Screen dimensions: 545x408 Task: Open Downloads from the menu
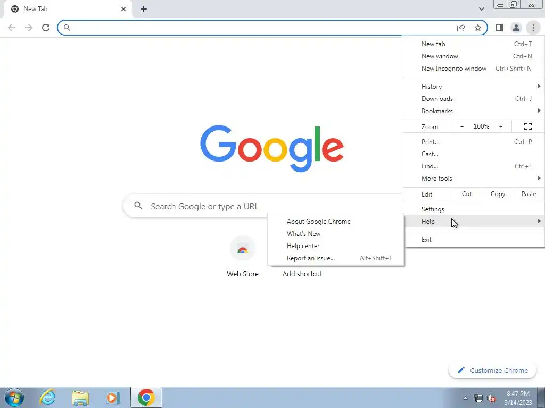point(474,98)
